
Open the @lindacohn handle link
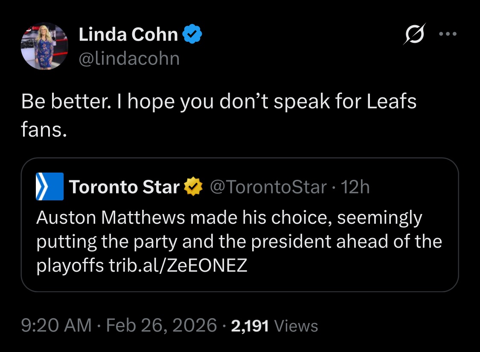[129, 58]
